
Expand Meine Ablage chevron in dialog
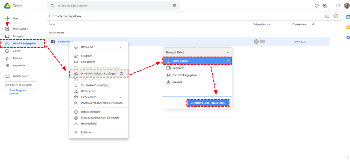click(x=228, y=61)
